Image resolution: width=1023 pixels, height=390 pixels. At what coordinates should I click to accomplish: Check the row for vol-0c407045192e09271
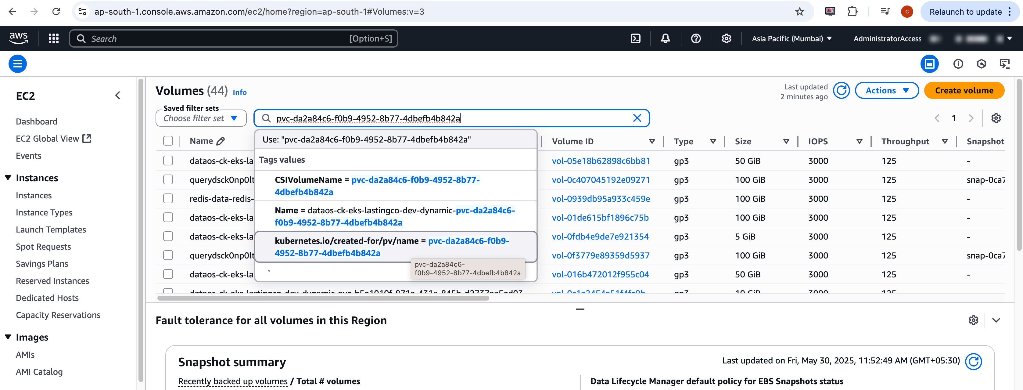point(168,179)
